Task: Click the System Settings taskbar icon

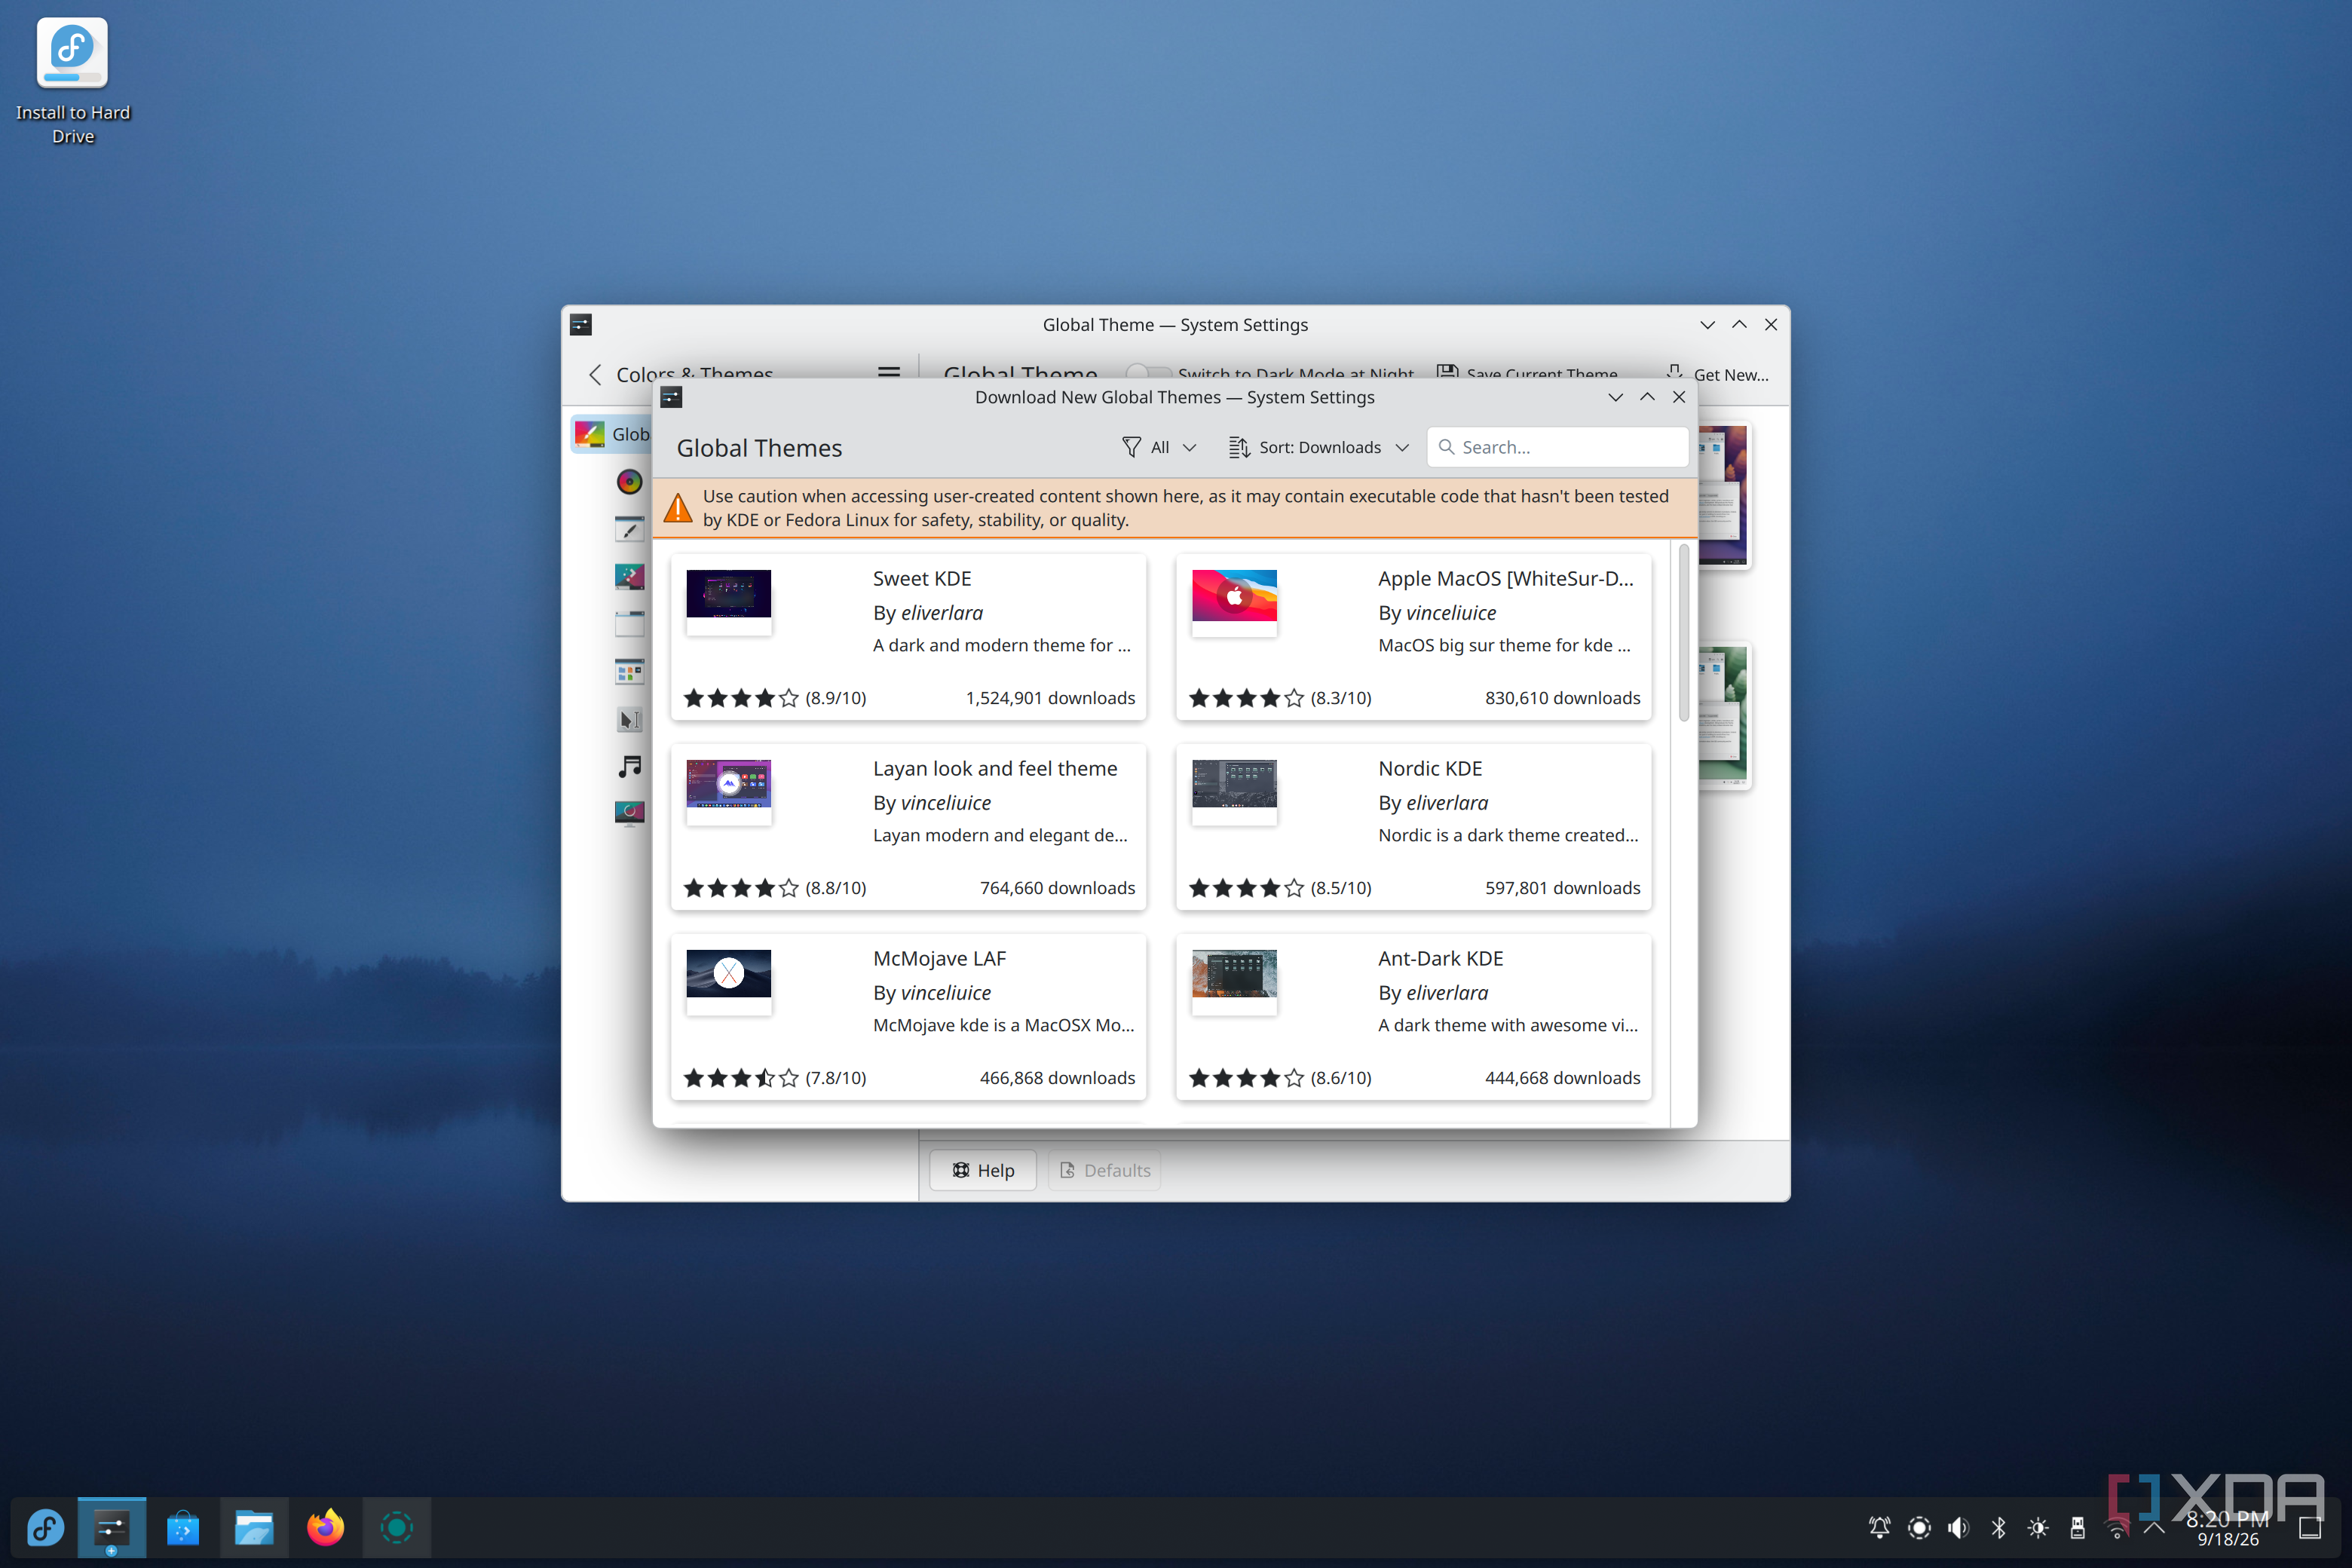Action: [x=111, y=1527]
